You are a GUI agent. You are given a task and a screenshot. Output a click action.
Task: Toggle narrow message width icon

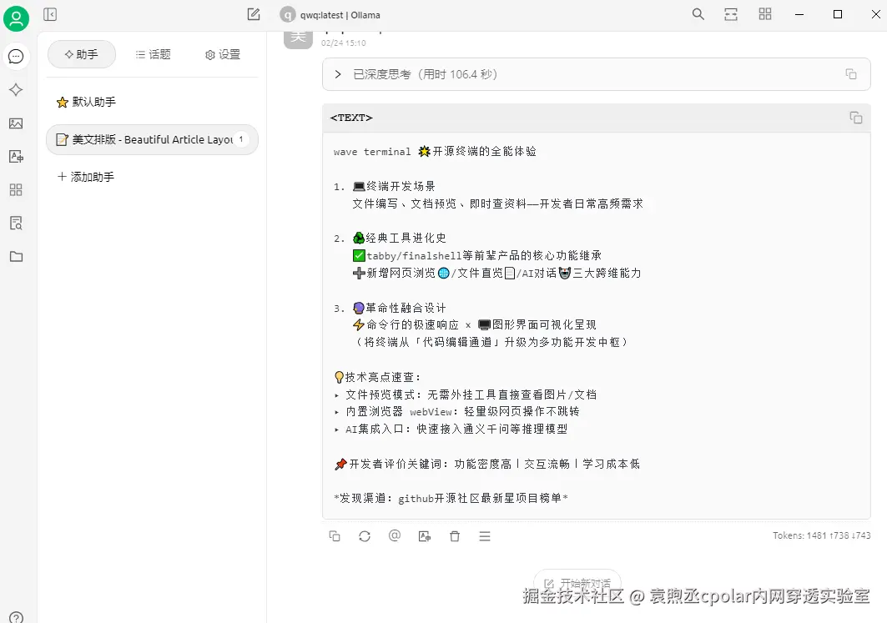pos(731,14)
